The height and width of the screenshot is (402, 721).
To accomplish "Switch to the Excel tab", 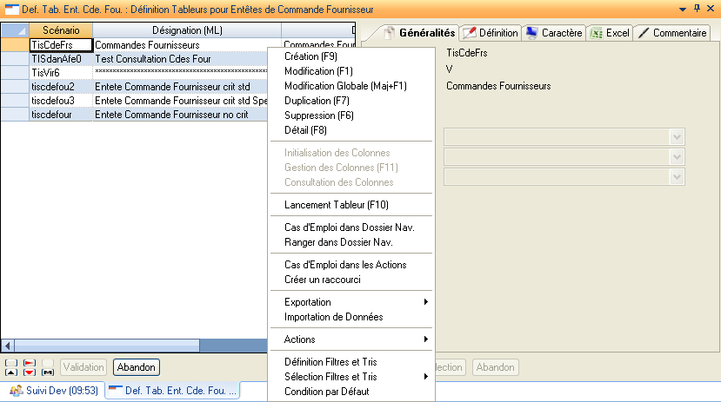I will [609, 33].
